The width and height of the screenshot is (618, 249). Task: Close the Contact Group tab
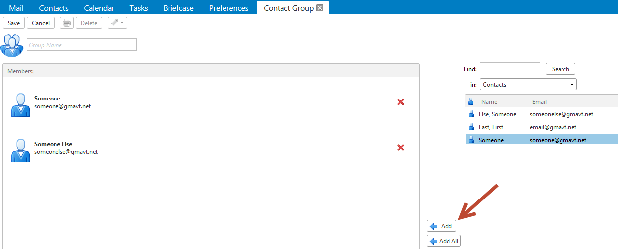coord(320,8)
